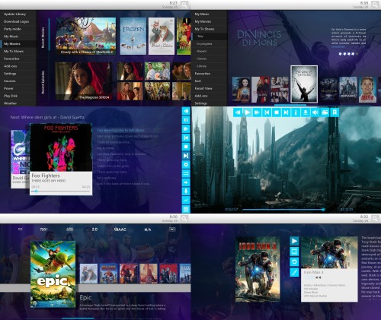The height and width of the screenshot is (320, 381).
Task: Click the right-arrow icon in the music strip
Action: coord(186,182)
